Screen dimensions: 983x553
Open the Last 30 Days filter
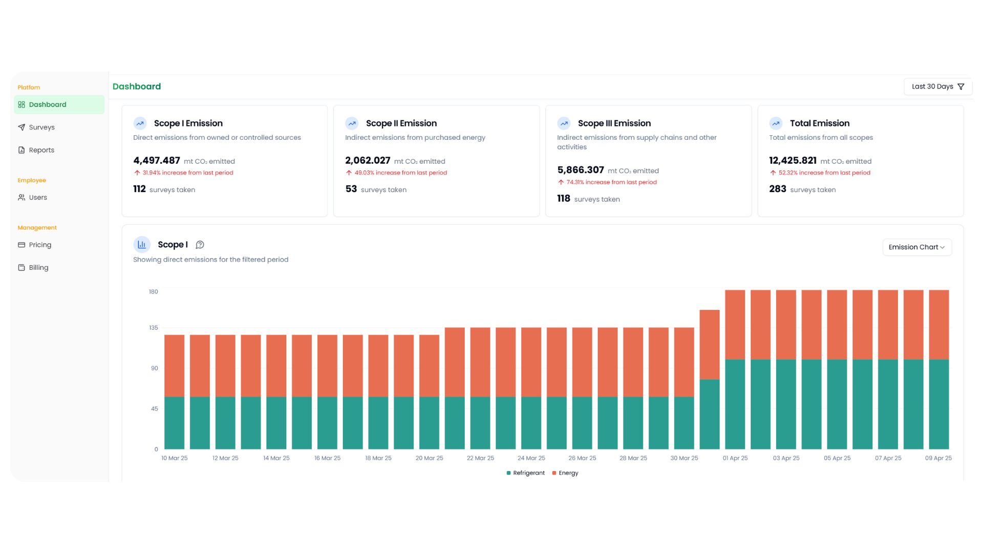(932, 87)
